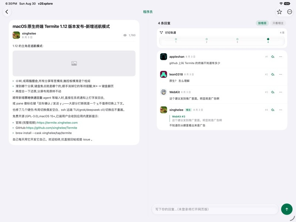Open appleshan's username
296x222 pixels.
(177, 57)
